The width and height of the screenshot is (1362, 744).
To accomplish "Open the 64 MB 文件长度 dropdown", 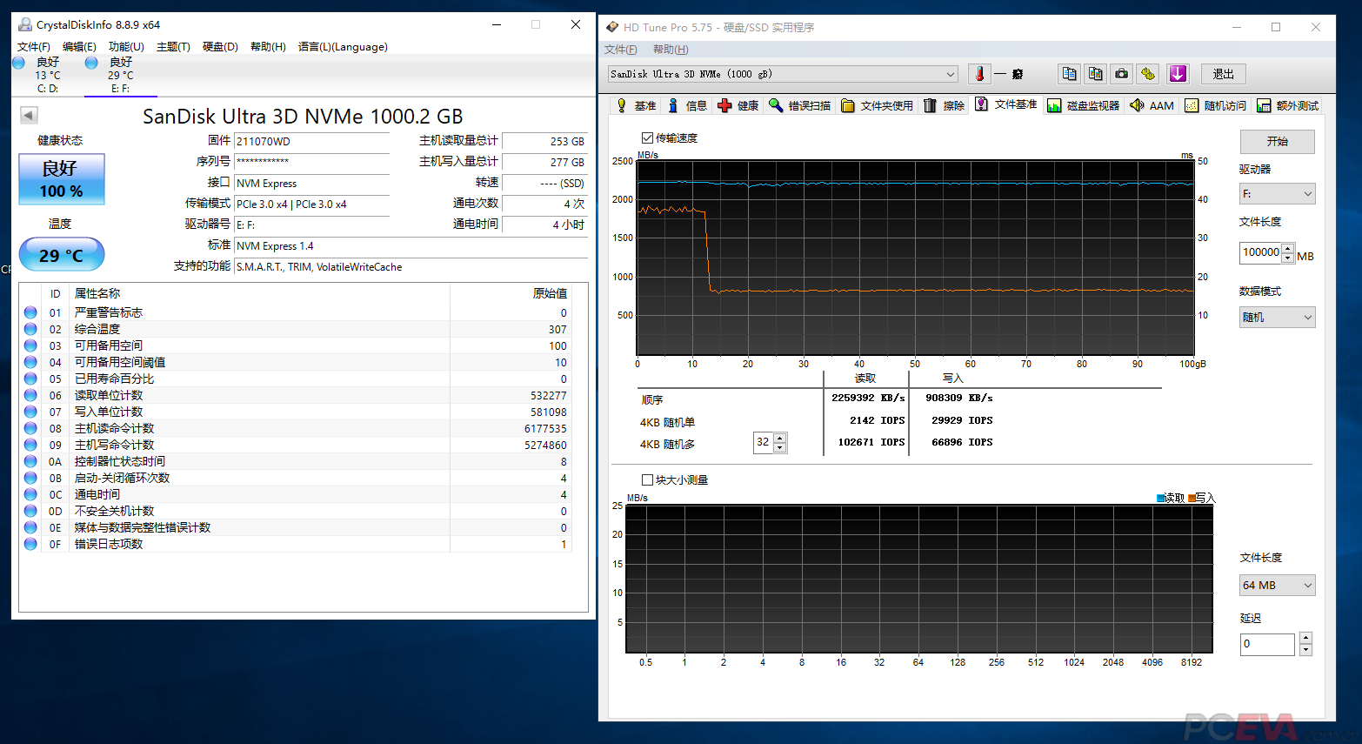I will pos(1277,585).
